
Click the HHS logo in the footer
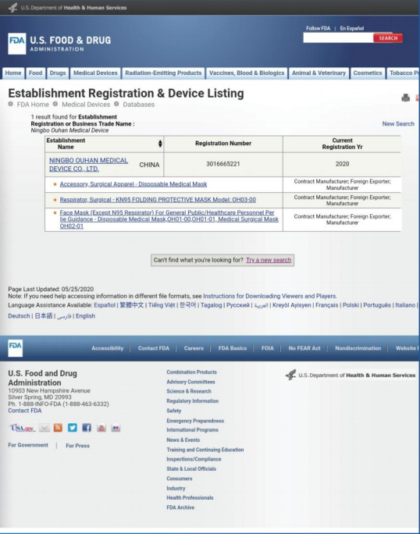[x=351, y=376]
